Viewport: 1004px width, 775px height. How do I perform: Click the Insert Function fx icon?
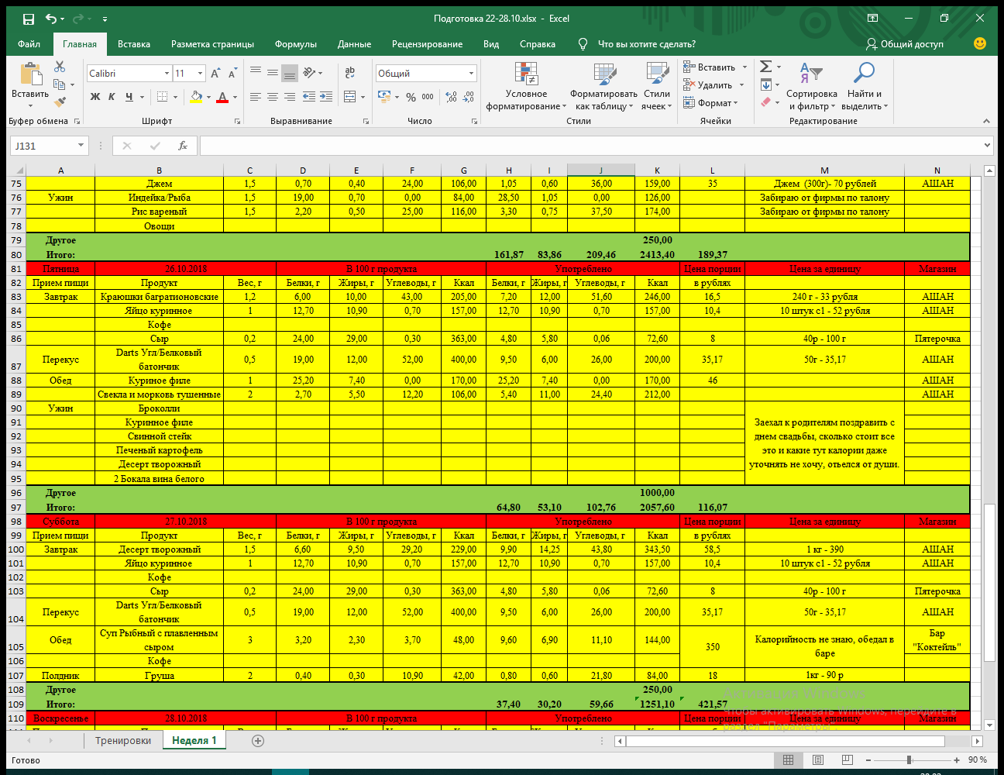click(183, 146)
